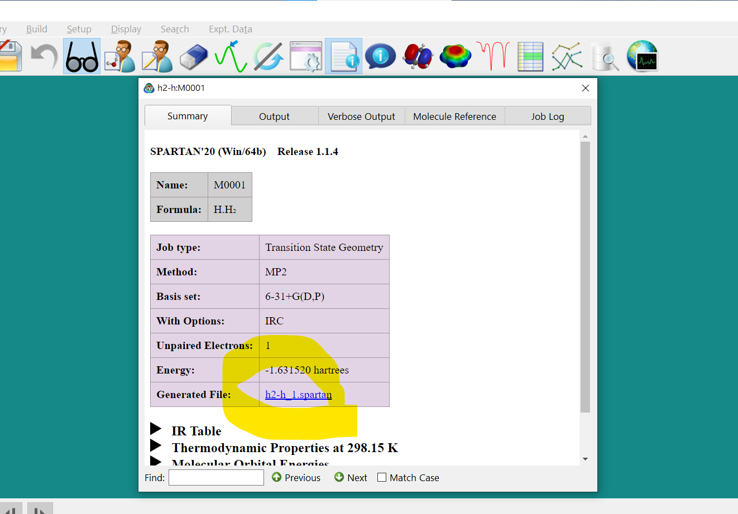
Task: Click the scrollbar down arrow
Action: pos(585,459)
